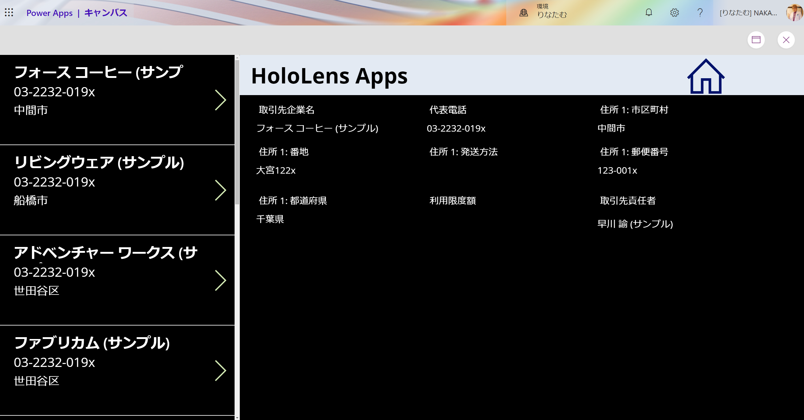Expand the フォース コーヒー item chevron
Image resolution: width=804 pixels, height=420 pixels.
pyautogui.click(x=220, y=100)
